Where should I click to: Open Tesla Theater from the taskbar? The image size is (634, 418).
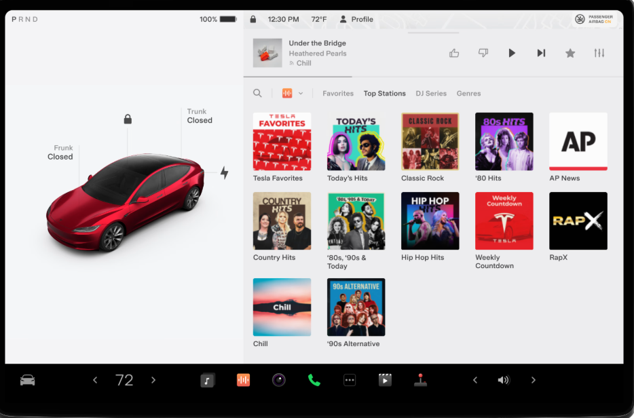(x=385, y=380)
